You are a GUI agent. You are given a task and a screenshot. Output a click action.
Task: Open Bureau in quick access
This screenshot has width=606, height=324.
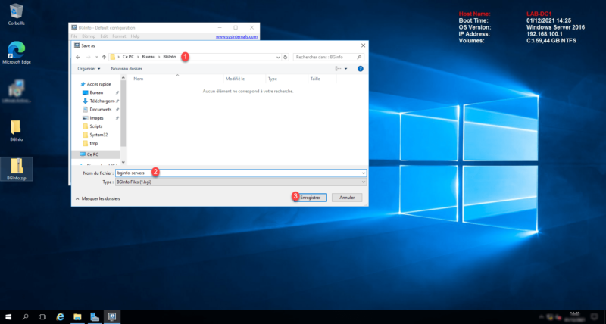pyautogui.click(x=96, y=92)
